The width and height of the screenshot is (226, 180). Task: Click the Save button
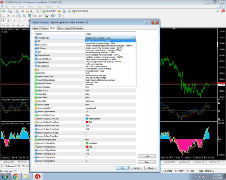pos(146,162)
